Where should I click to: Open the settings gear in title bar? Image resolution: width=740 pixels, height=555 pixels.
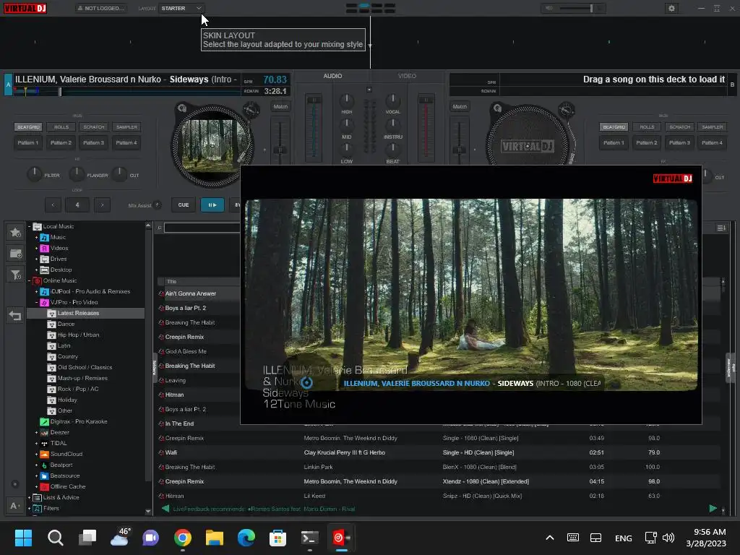[x=672, y=8]
